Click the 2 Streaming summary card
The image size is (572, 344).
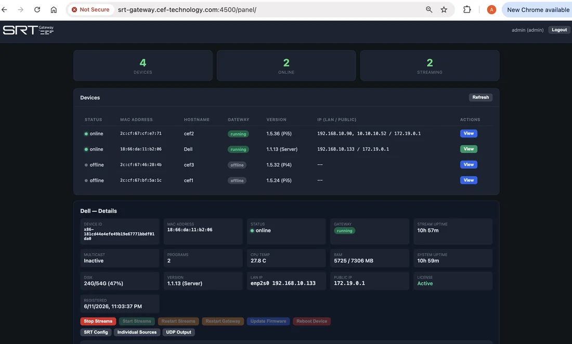pyautogui.click(x=430, y=65)
